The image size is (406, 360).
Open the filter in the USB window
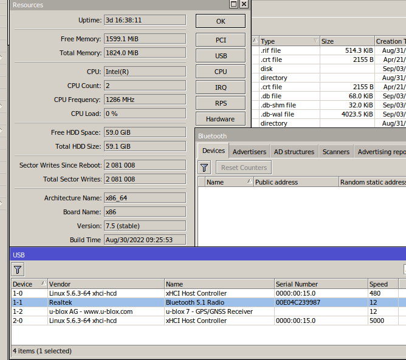pos(18,270)
